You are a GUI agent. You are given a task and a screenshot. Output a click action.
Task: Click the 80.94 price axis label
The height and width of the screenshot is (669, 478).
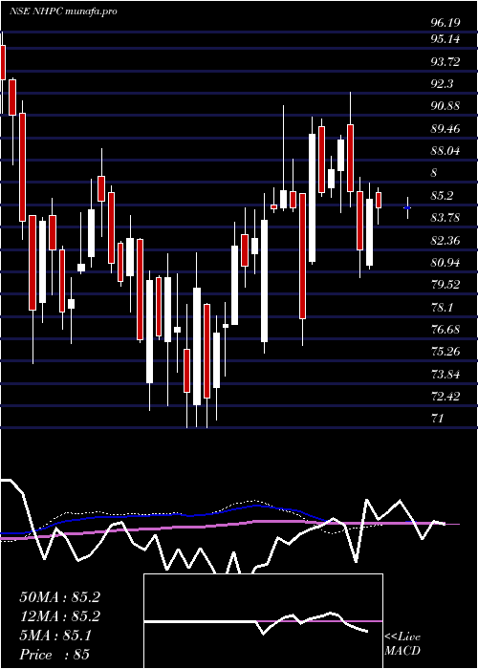coord(445,263)
